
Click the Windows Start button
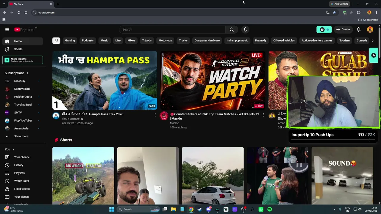pos(112,209)
